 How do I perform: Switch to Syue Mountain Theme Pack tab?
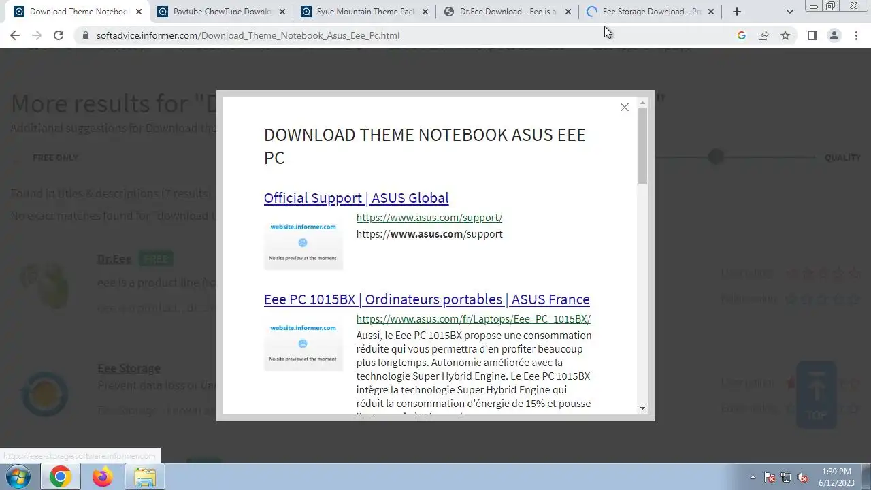365,12
